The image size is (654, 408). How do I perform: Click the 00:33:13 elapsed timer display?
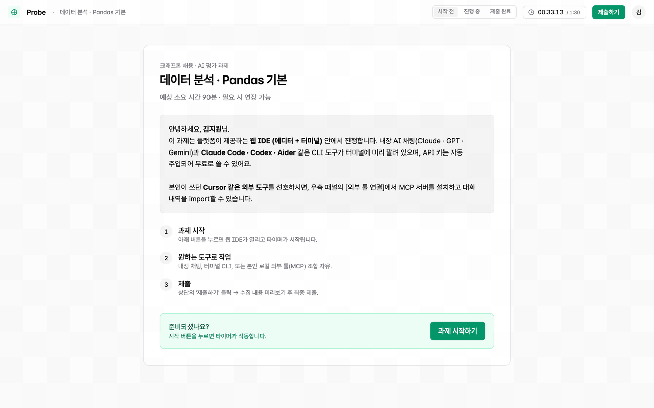click(x=550, y=12)
